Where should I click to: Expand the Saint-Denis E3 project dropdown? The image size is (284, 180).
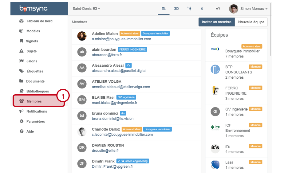point(86,9)
